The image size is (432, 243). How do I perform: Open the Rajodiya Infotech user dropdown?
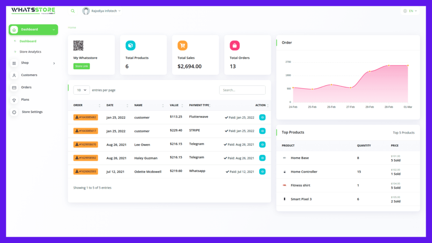point(102,11)
